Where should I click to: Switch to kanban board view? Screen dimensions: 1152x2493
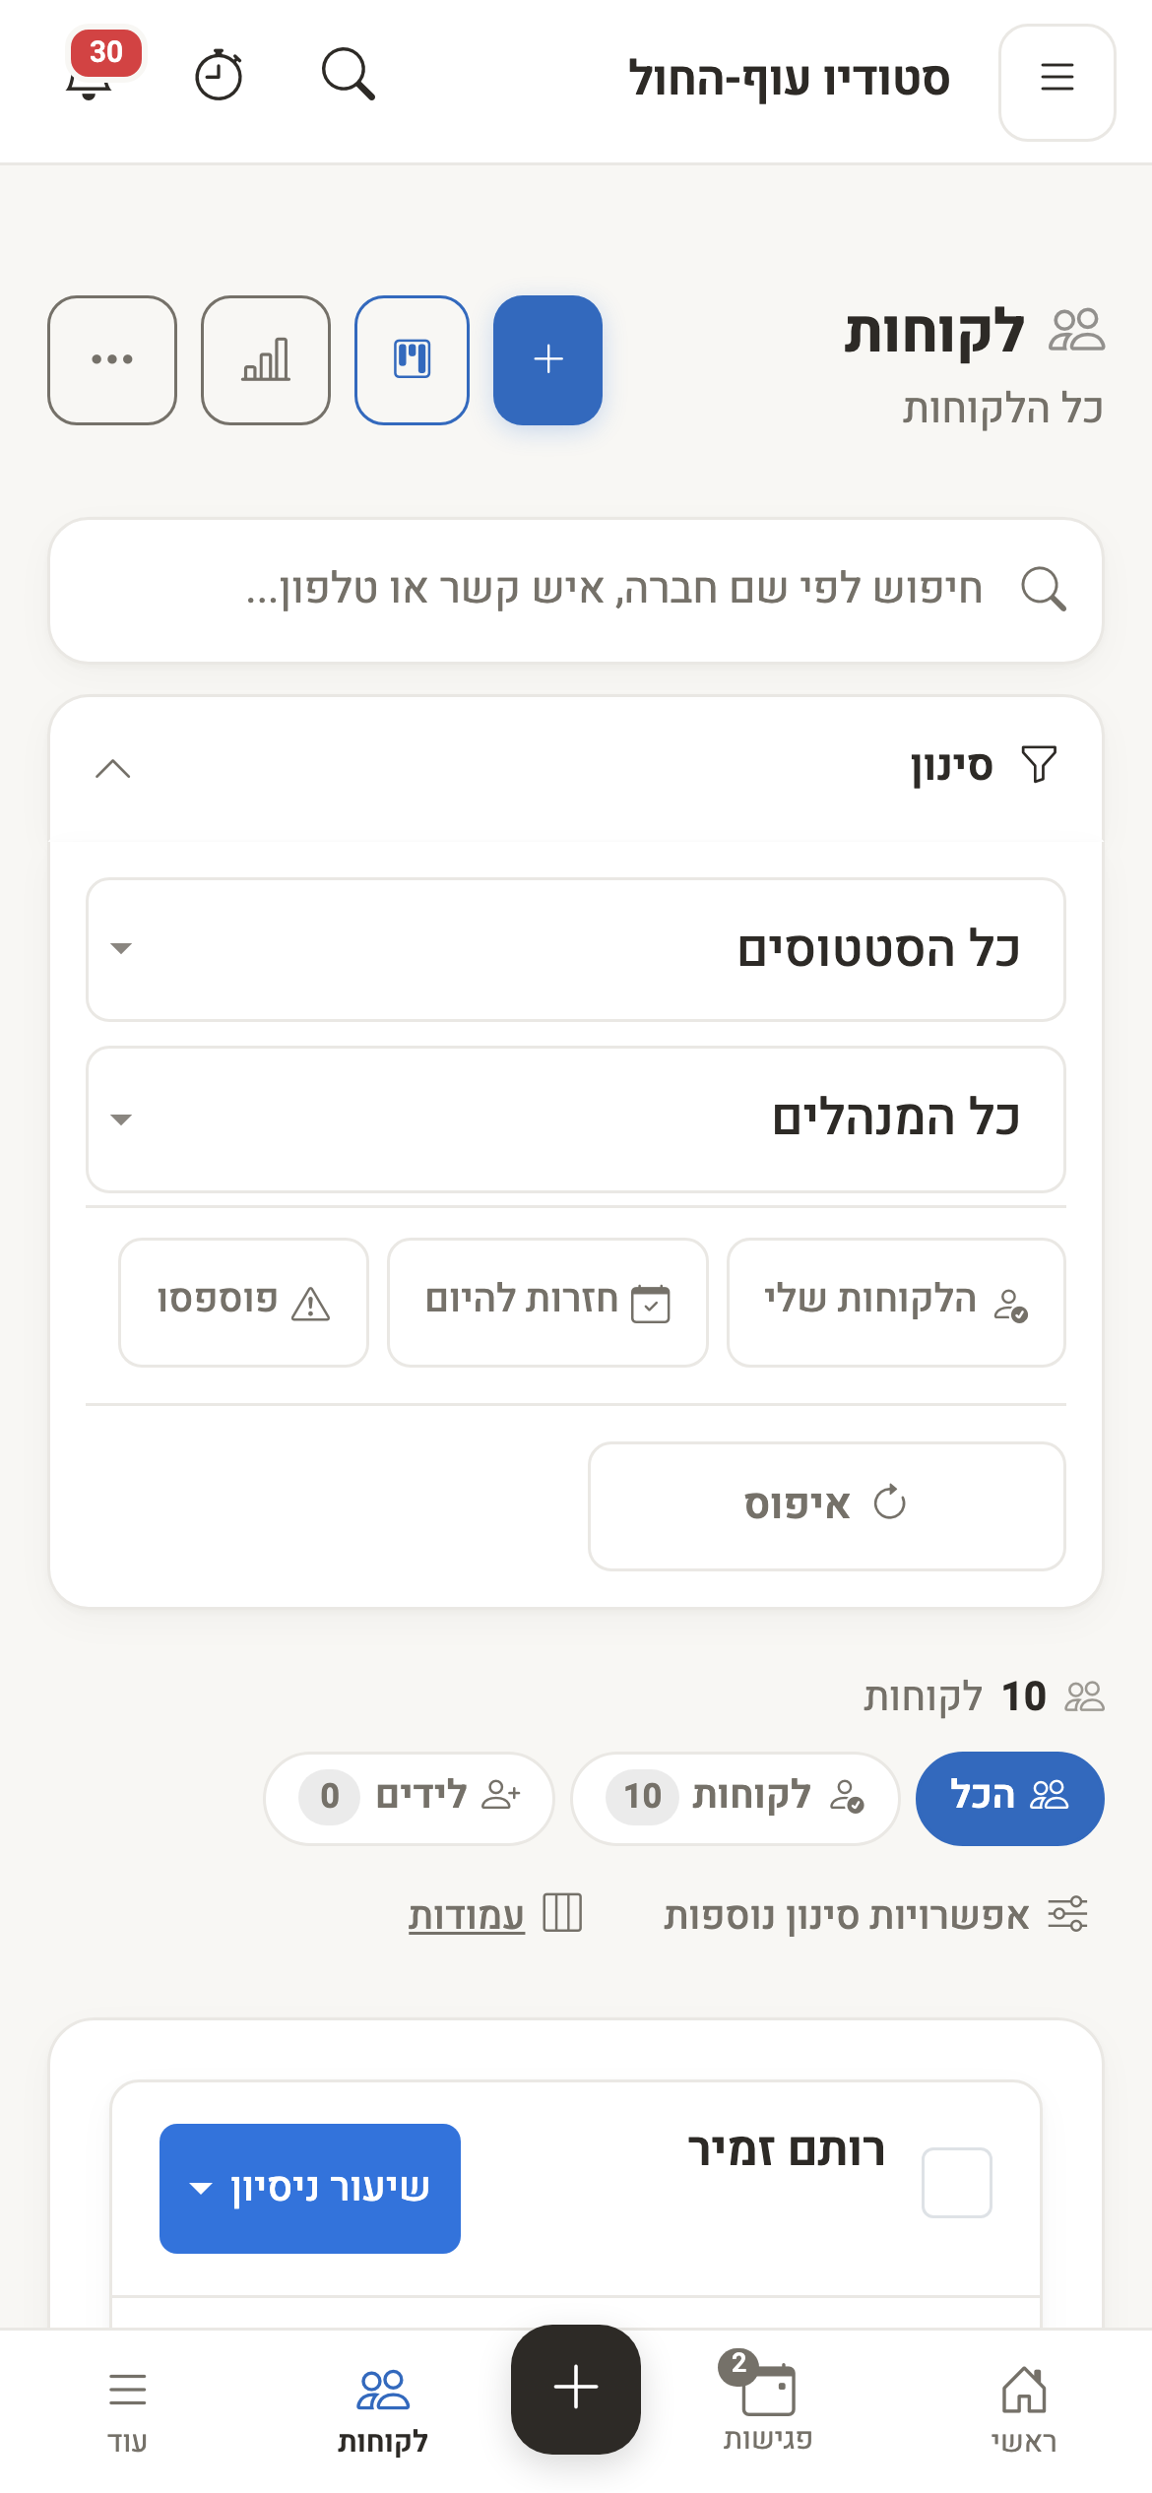click(412, 360)
